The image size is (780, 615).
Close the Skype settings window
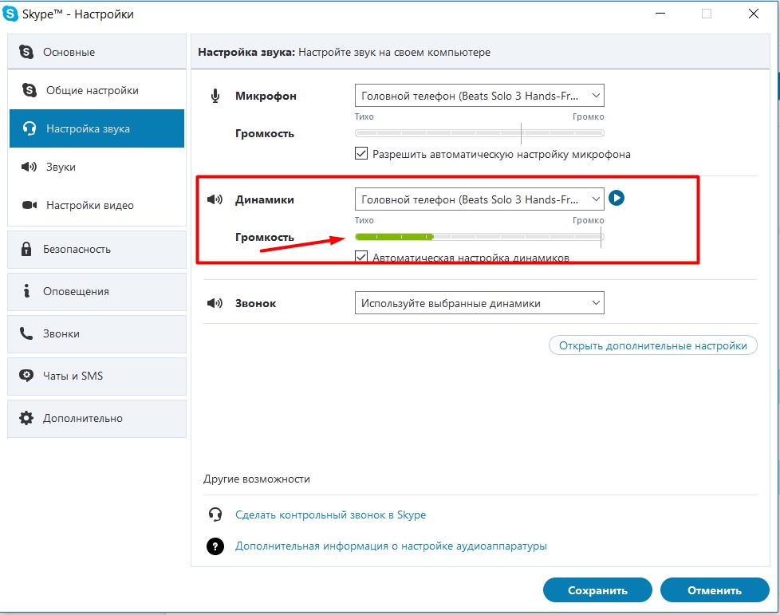click(754, 14)
